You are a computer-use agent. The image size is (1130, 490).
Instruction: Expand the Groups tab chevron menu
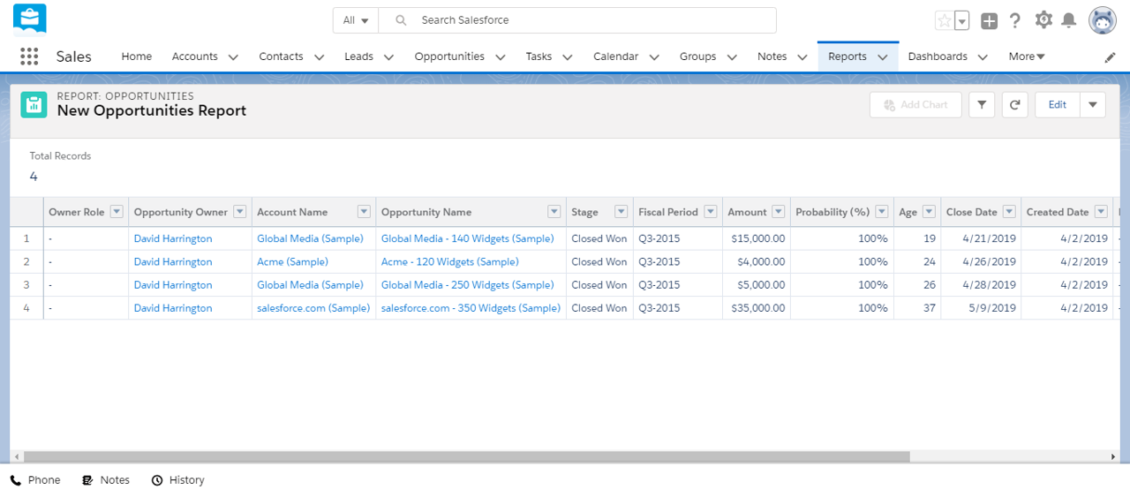pos(732,57)
